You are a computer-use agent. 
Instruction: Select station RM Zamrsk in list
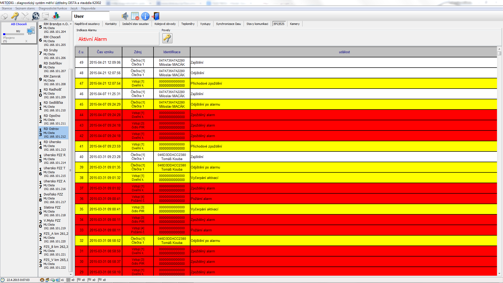tap(53, 80)
